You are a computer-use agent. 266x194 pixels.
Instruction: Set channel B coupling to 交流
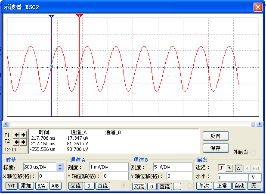pyautogui.click(x=139, y=187)
